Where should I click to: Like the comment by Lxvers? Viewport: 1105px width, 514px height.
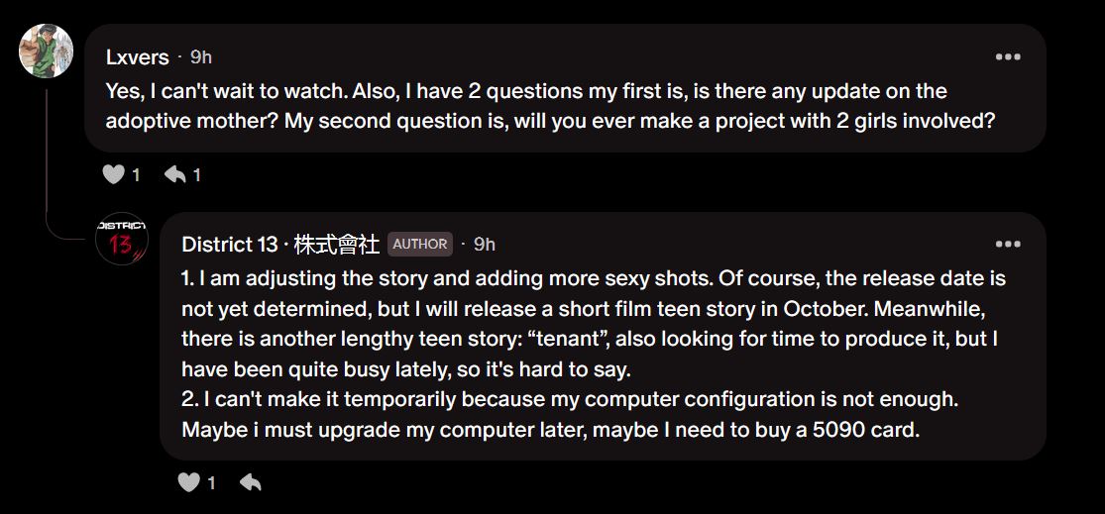[x=114, y=175]
